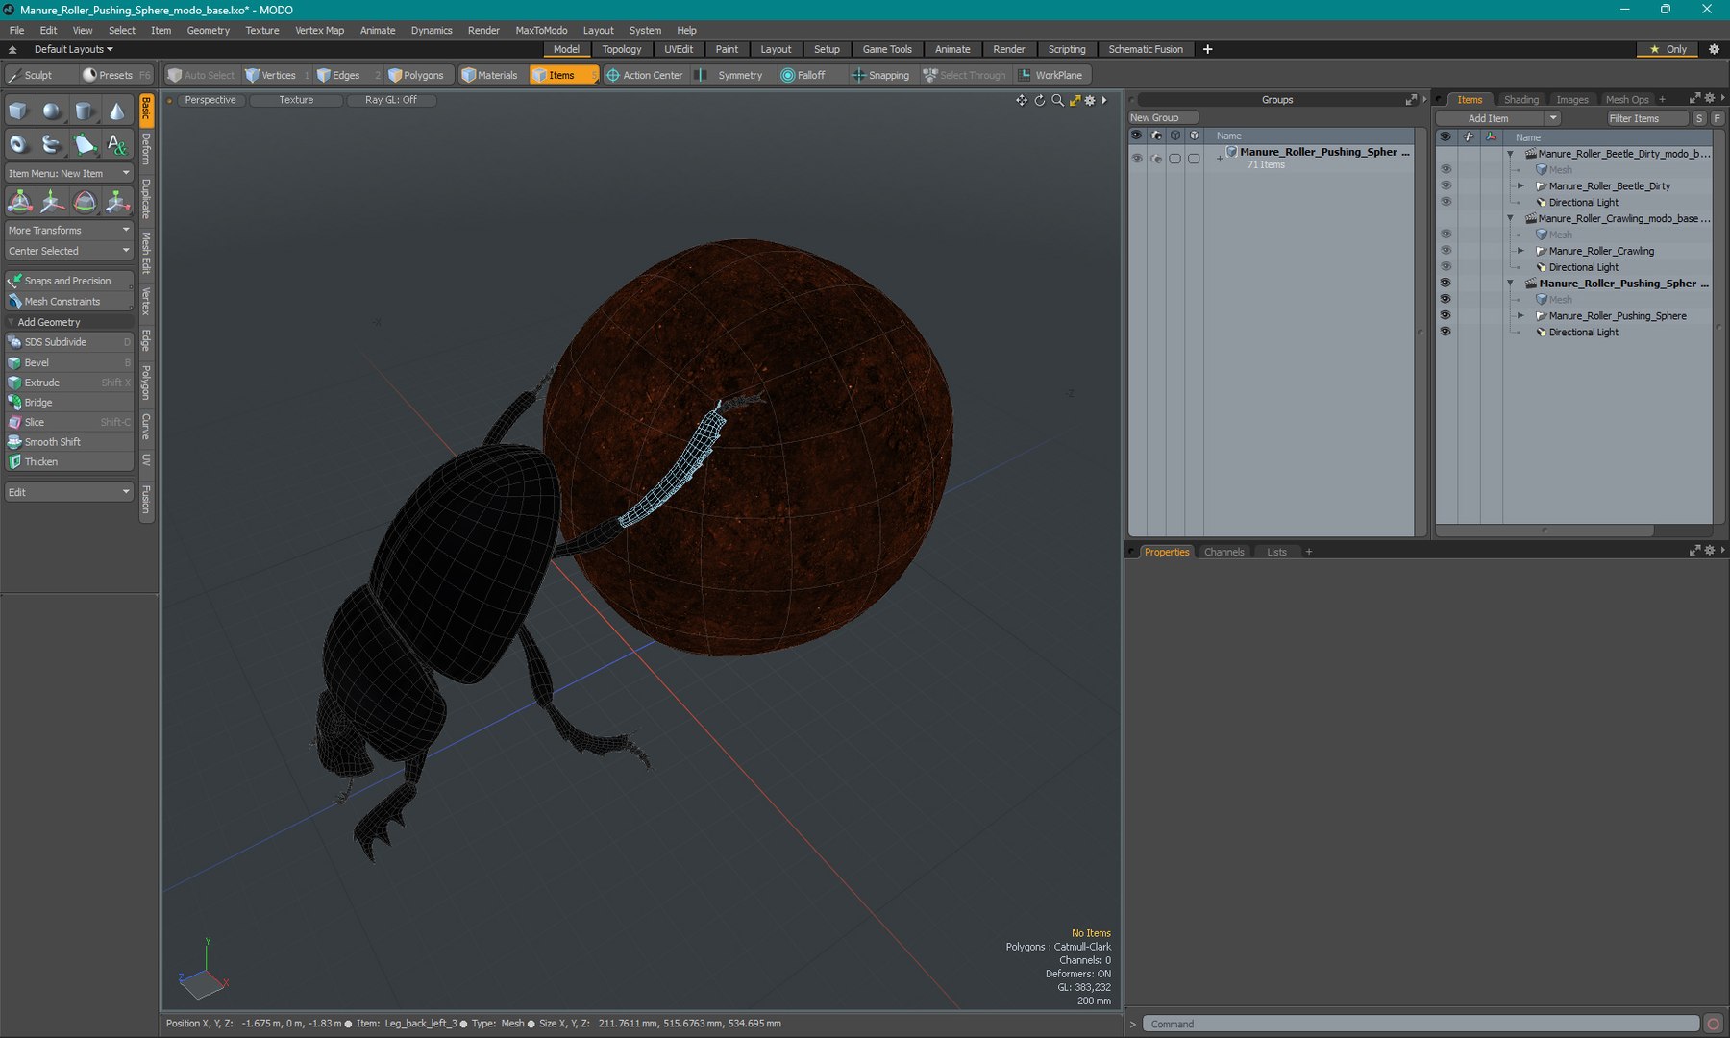
Task: Switch to the UVEdit tab
Action: (679, 49)
